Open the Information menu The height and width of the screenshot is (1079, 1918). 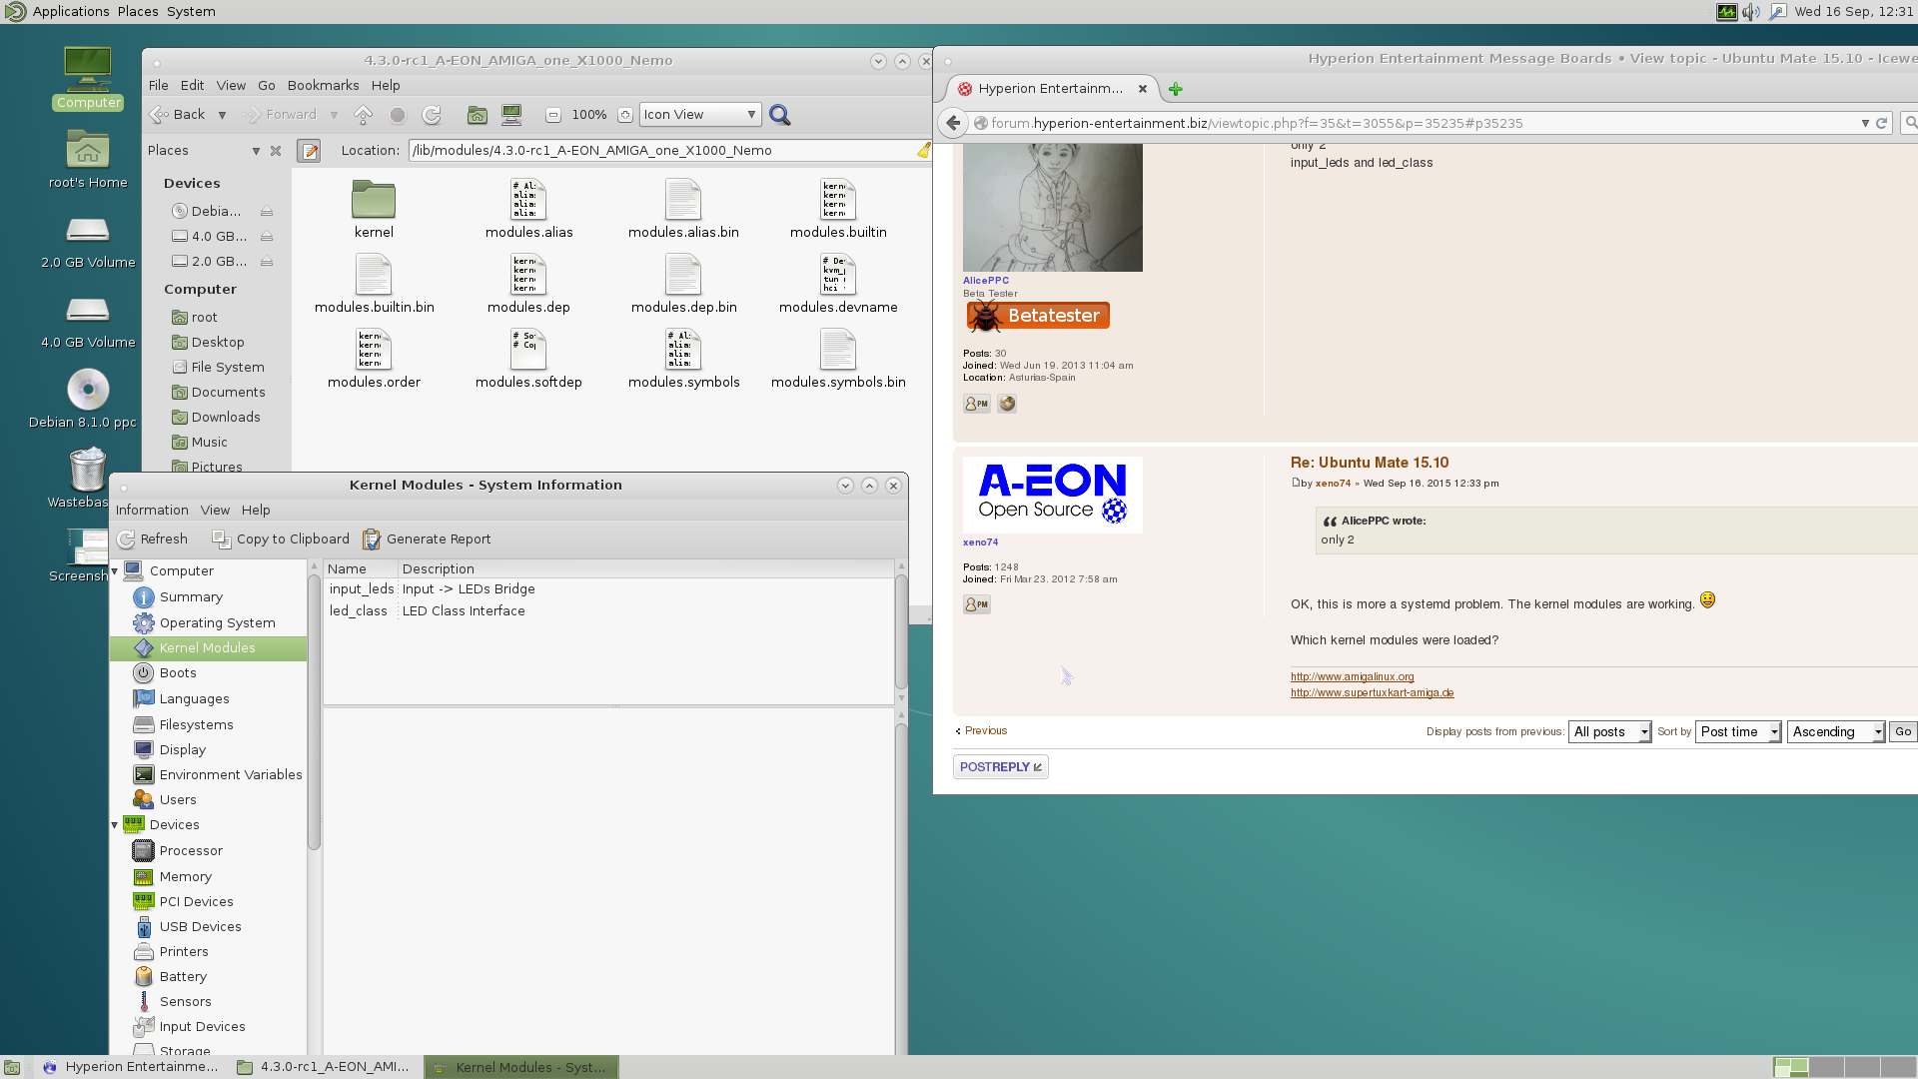coord(152,511)
